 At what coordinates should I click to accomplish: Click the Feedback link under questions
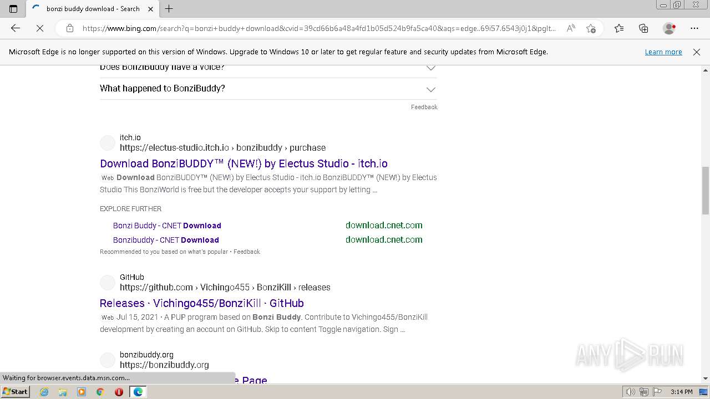[x=424, y=107]
